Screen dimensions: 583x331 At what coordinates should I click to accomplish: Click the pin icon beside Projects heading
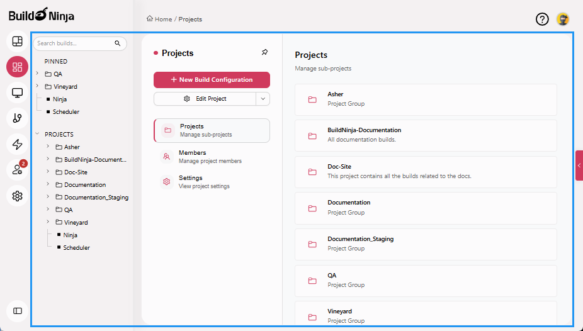(x=264, y=52)
